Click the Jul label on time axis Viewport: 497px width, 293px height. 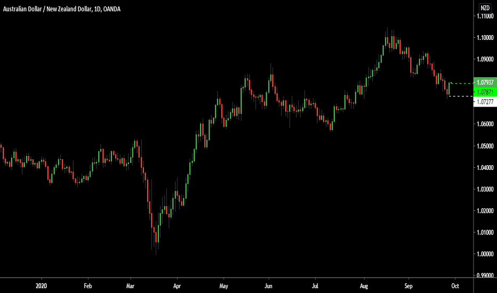pyautogui.click(x=315, y=286)
